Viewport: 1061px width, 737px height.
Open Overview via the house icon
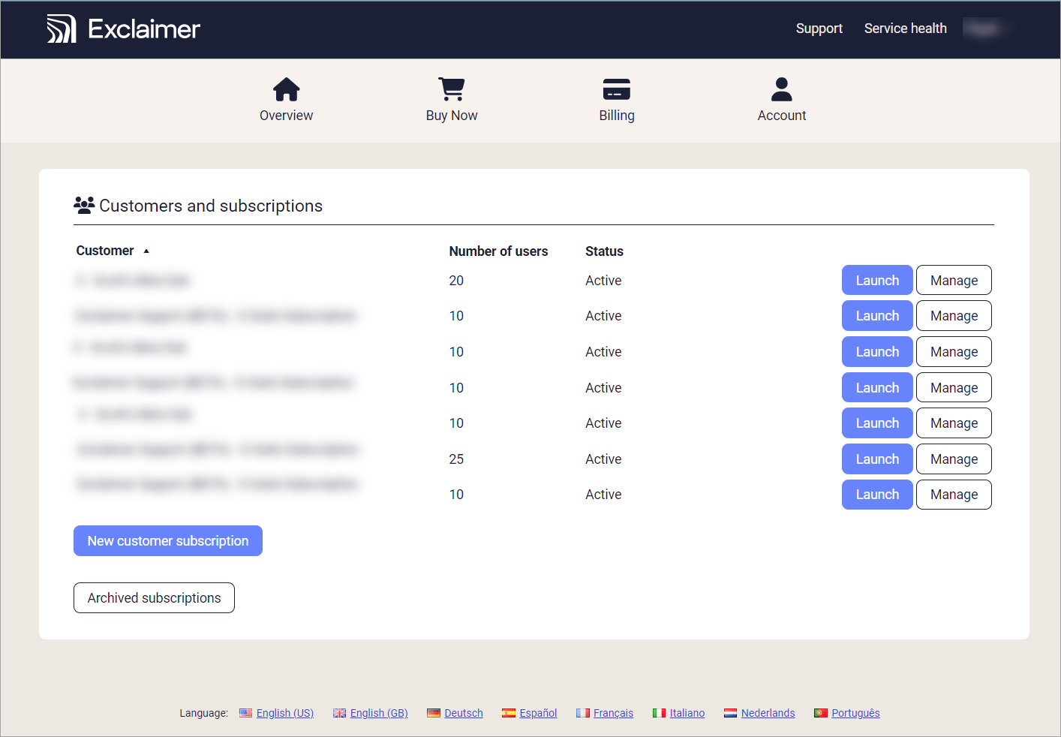(x=286, y=89)
